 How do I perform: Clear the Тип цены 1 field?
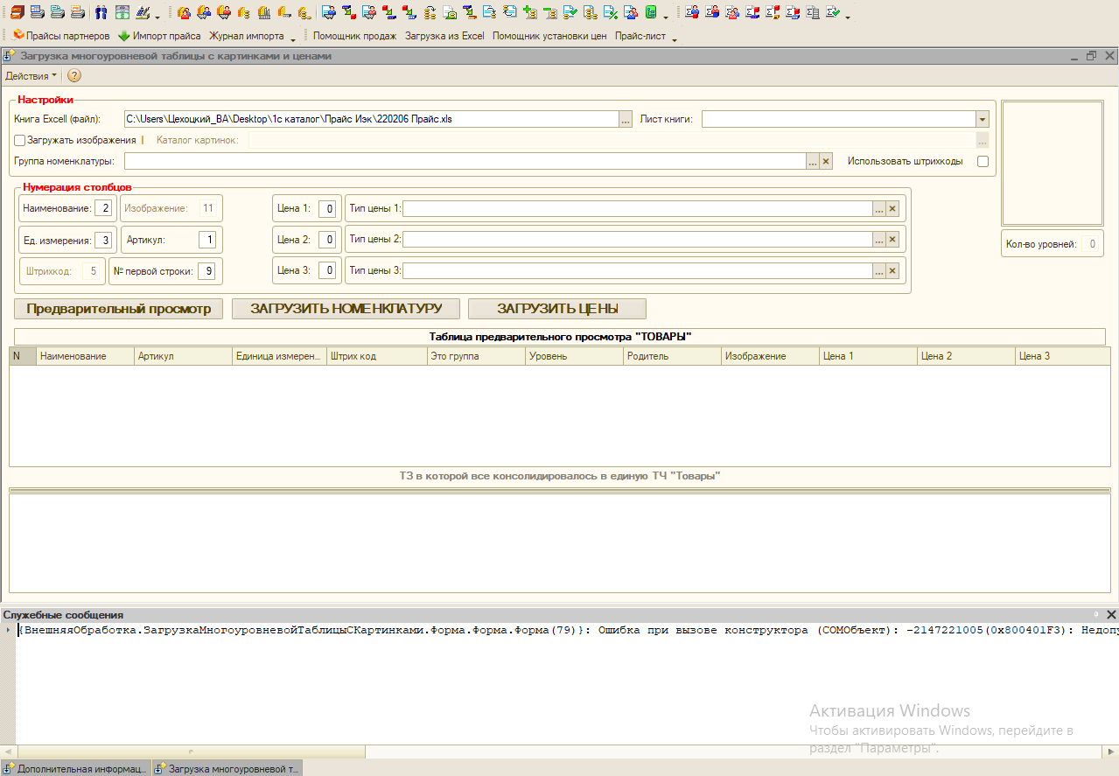pos(892,208)
